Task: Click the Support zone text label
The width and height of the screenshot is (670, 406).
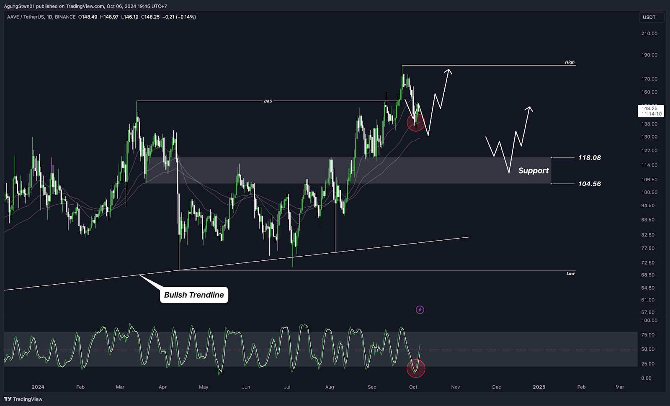Action: click(x=533, y=170)
